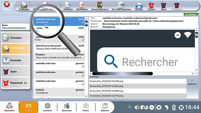Click the taskbar trash bin icon
This screenshot has height=113, width=201.
click(174, 107)
